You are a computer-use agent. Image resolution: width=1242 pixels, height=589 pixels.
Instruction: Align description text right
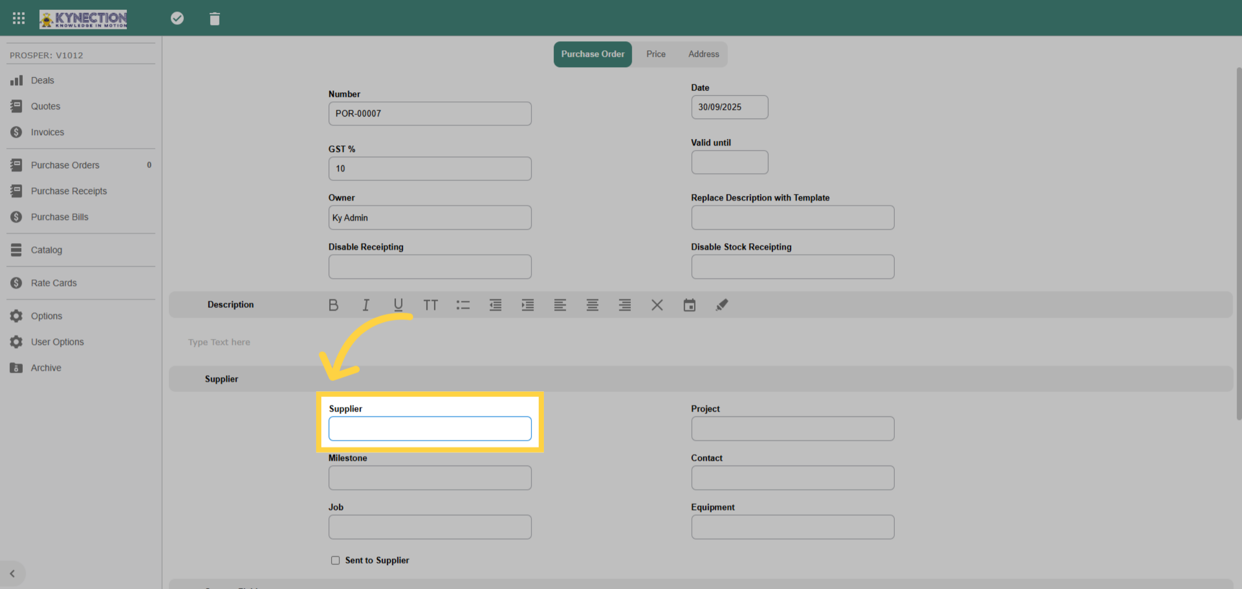(x=625, y=305)
